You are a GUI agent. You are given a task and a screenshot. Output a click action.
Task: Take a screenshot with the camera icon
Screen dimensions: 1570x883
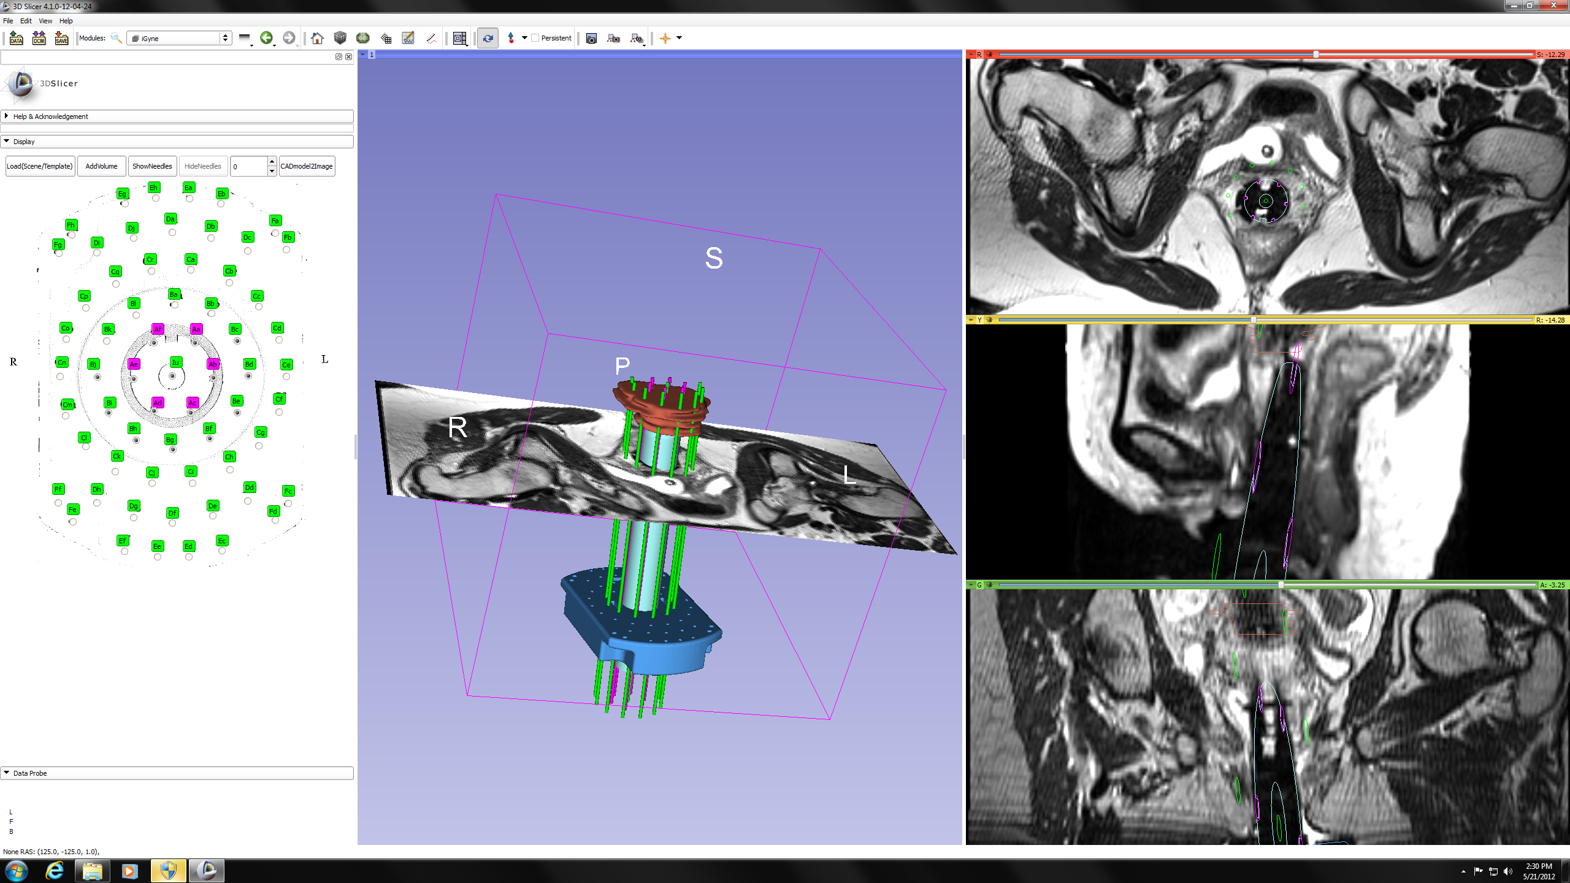coord(591,38)
